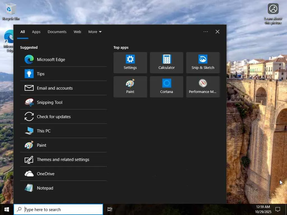The width and height of the screenshot is (287, 215).
Task: Open Paint from the Suggested list
Action: tap(63, 145)
